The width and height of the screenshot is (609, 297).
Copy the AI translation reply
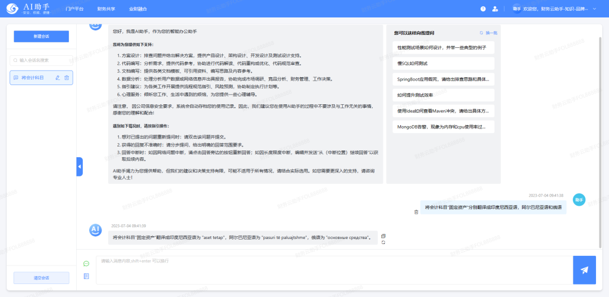click(383, 236)
